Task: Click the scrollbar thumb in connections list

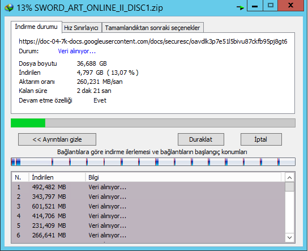Action: coord(289,187)
